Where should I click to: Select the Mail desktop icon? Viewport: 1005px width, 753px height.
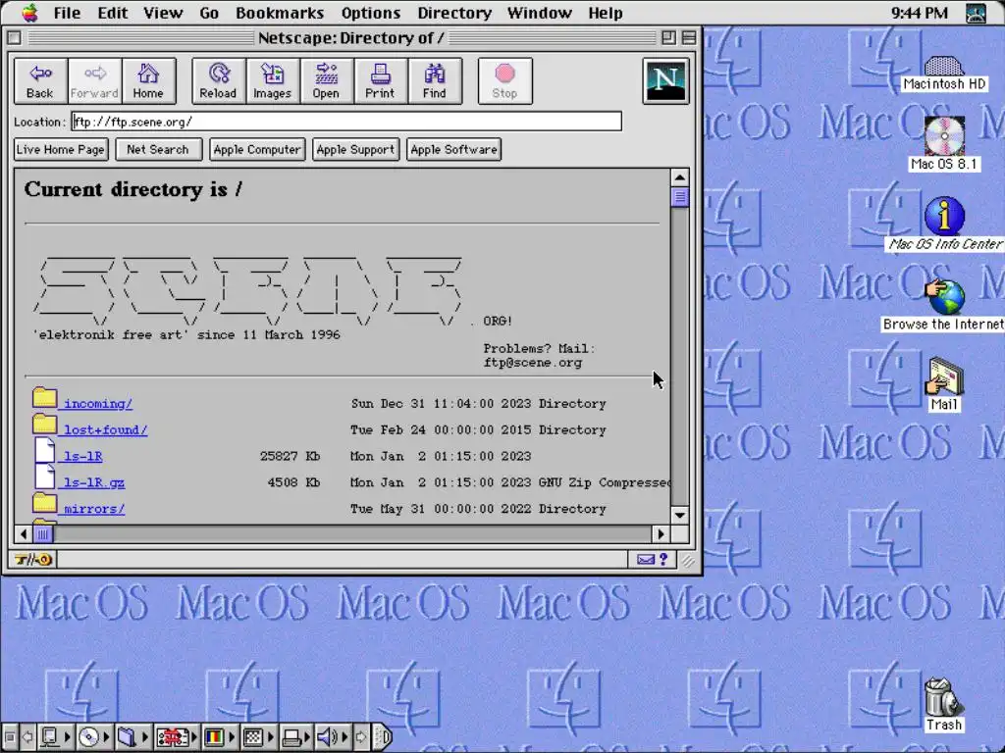pos(944,384)
